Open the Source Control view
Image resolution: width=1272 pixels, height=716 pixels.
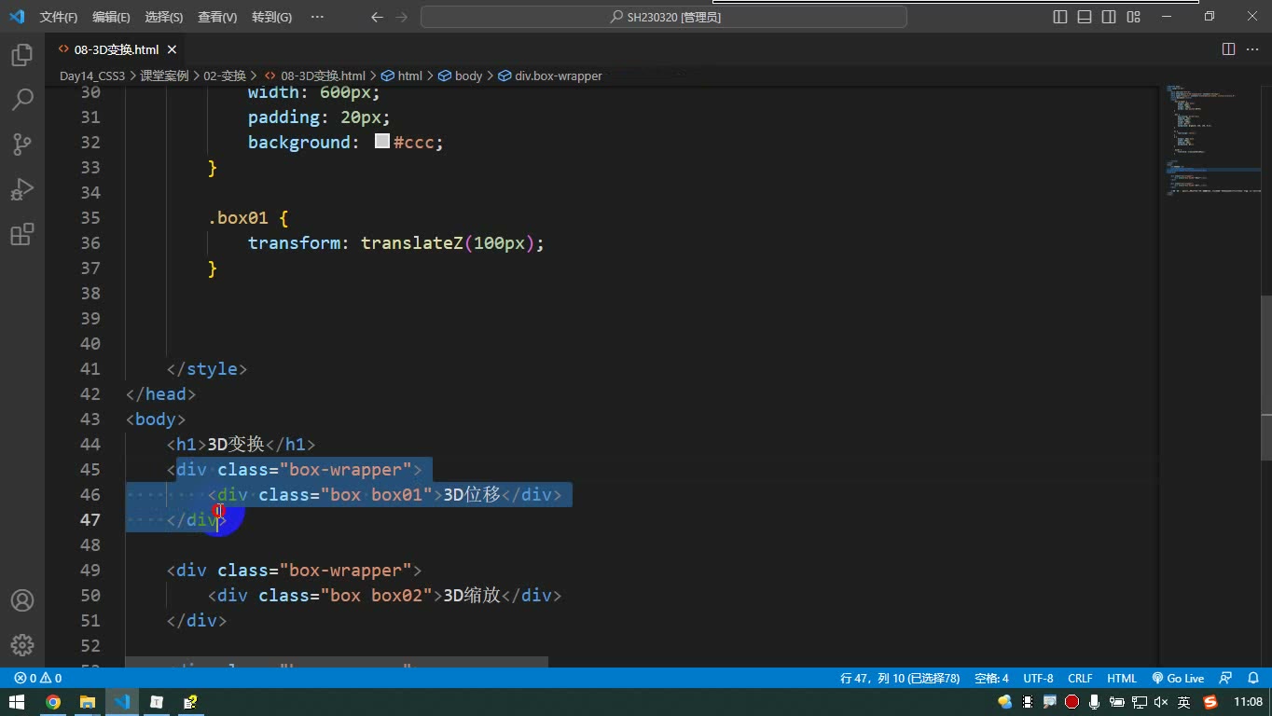[22, 145]
